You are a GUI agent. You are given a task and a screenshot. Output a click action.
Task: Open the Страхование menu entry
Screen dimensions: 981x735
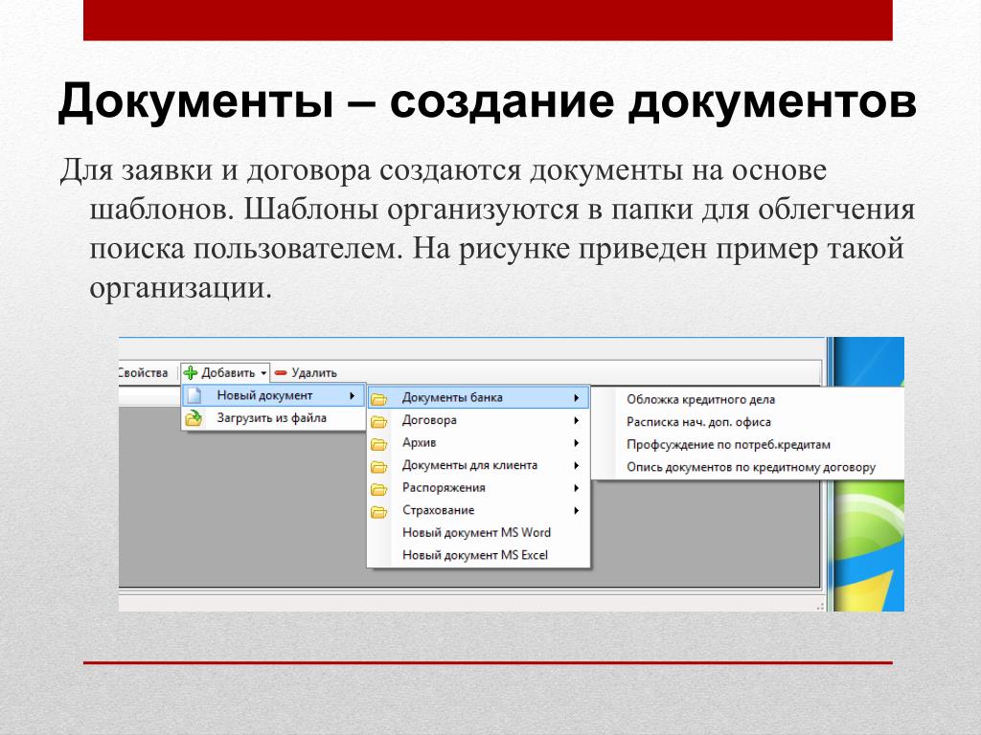(x=479, y=510)
